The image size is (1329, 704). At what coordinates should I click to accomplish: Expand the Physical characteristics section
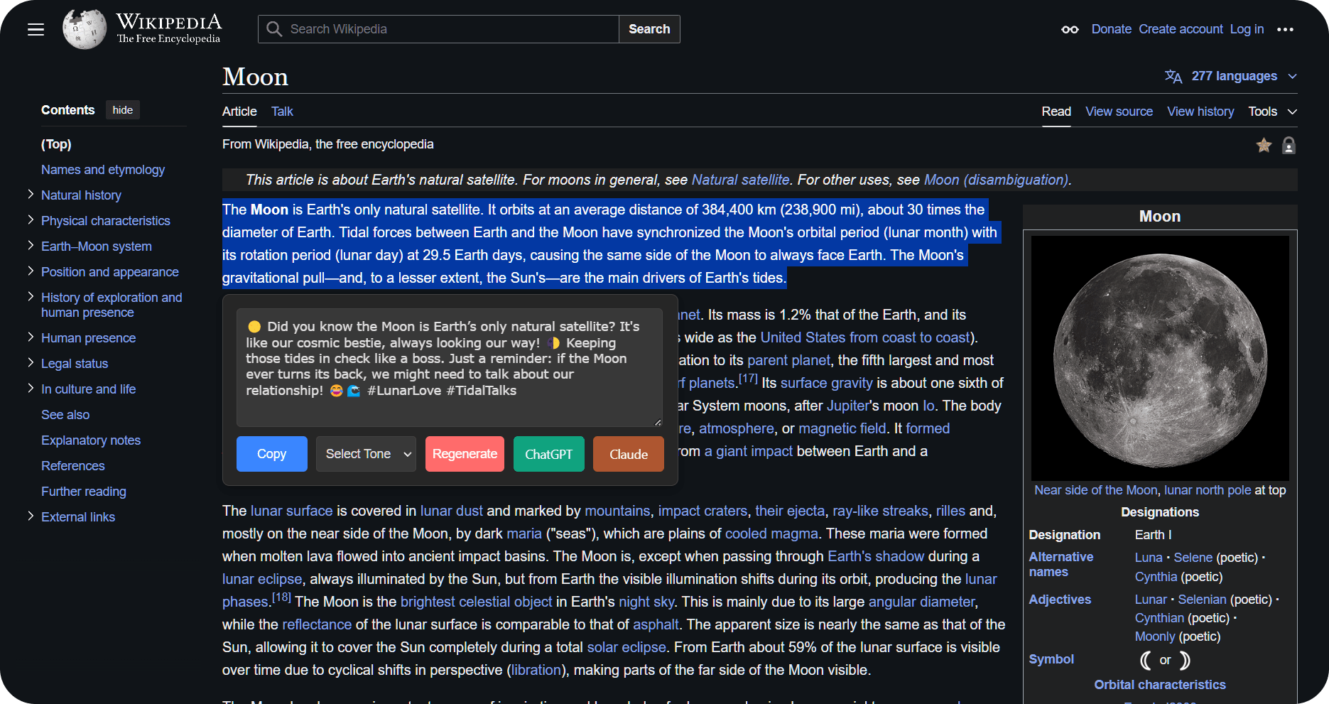click(31, 220)
